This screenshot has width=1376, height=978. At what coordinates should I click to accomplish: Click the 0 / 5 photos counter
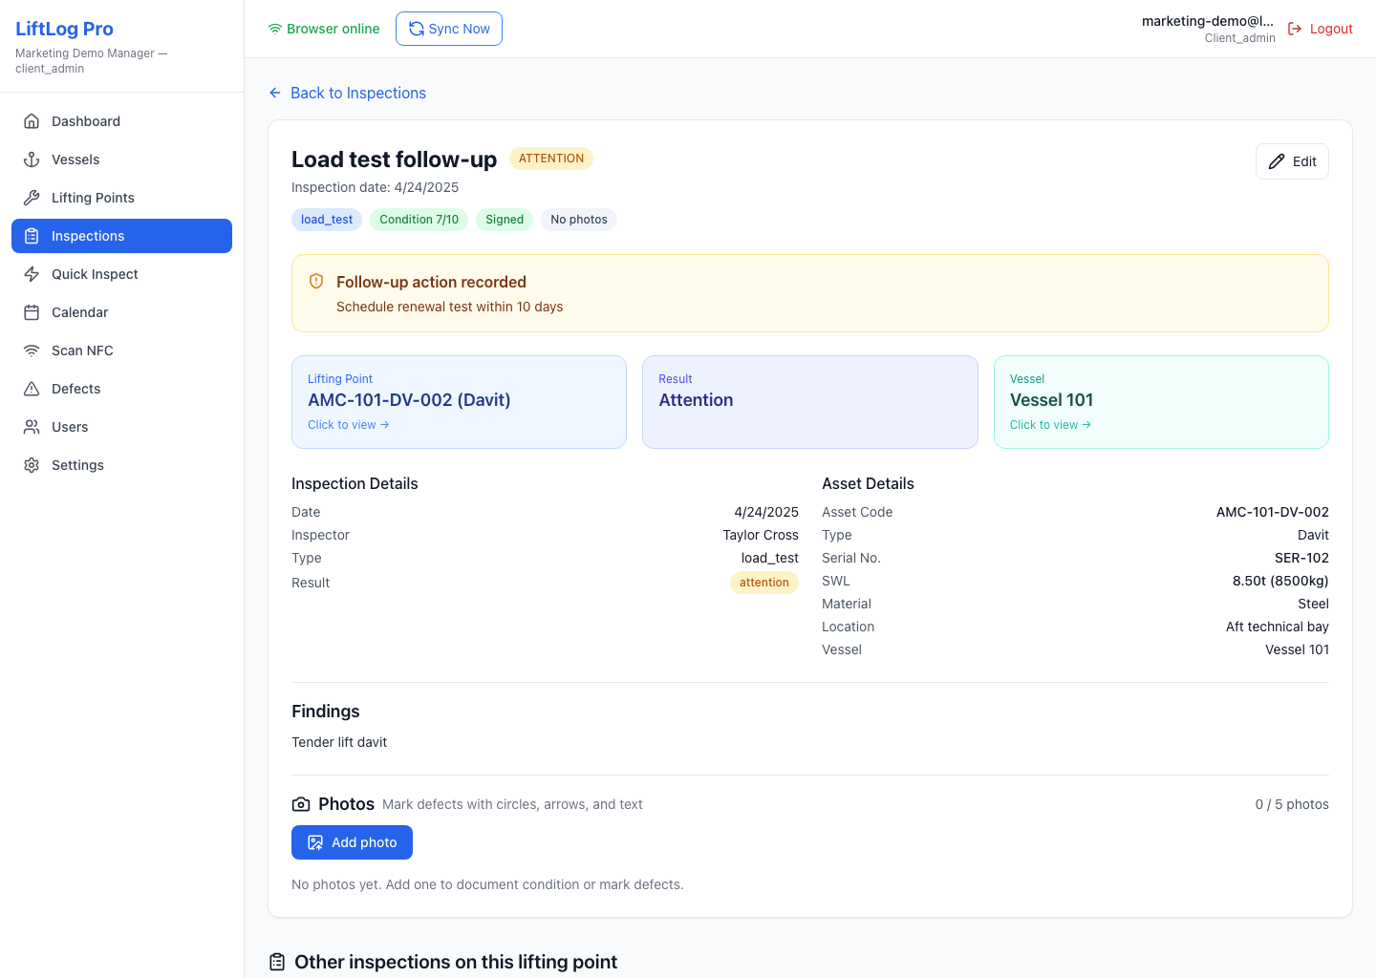pos(1292,804)
